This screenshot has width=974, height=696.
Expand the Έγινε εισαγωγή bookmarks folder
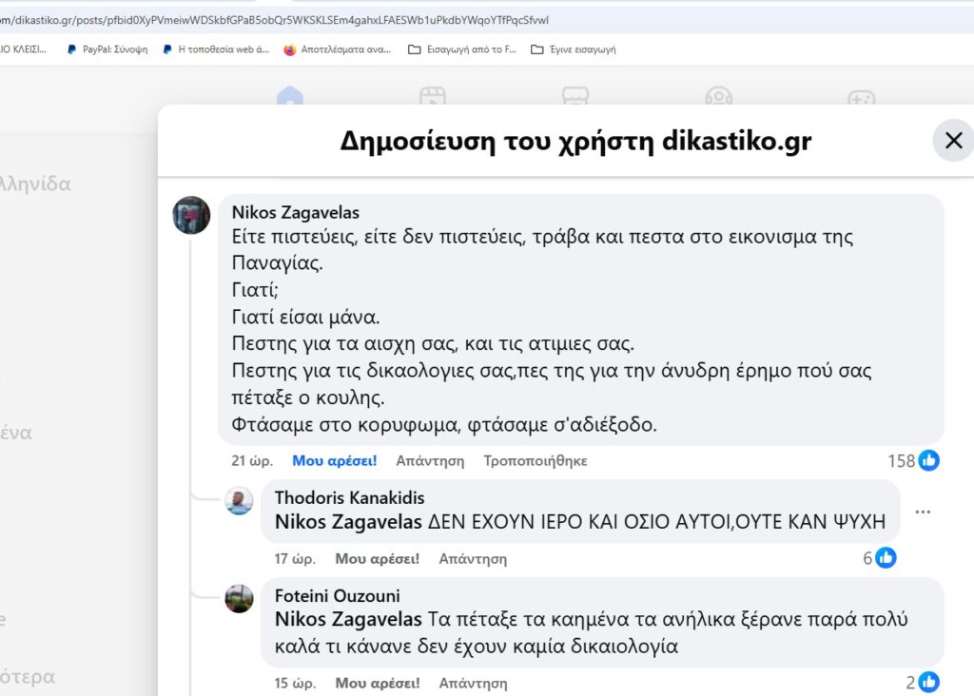click(574, 49)
